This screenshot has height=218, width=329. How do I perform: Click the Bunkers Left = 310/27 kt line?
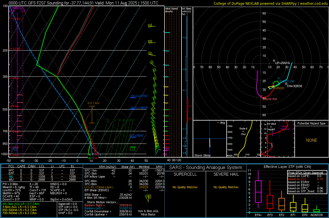click(108, 208)
